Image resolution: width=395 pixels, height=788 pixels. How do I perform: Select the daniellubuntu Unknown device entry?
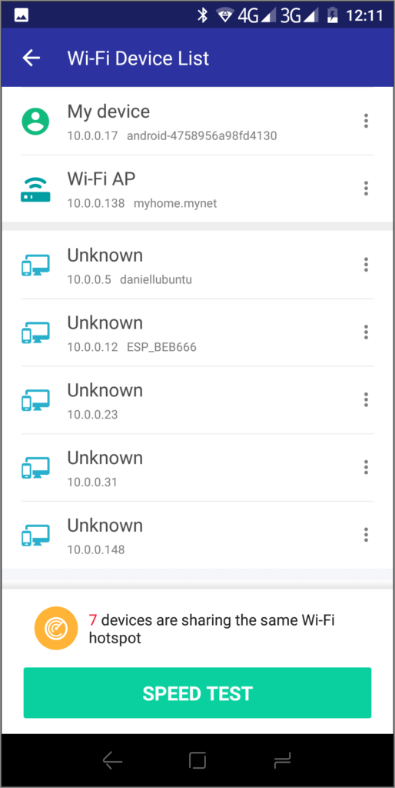(x=197, y=265)
